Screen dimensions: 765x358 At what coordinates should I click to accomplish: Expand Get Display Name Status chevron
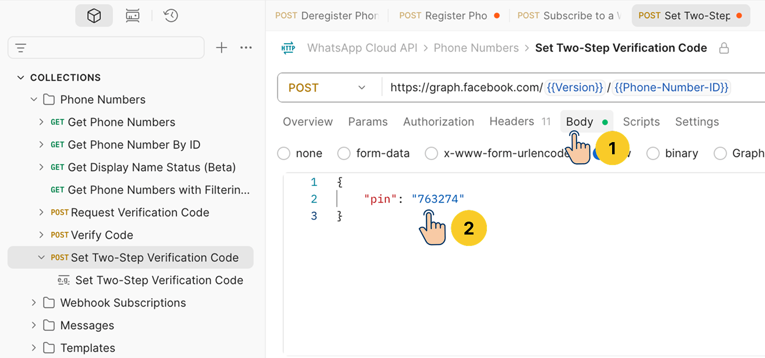pyautogui.click(x=41, y=167)
